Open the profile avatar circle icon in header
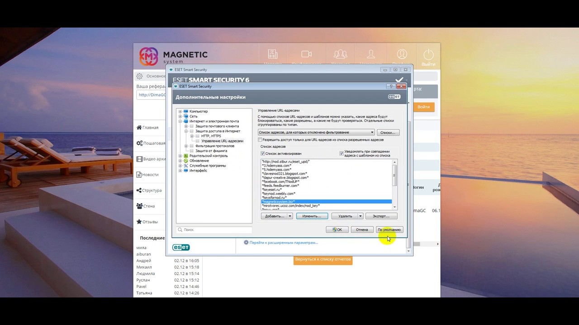Image resolution: width=579 pixels, height=325 pixels. point(402,55)
